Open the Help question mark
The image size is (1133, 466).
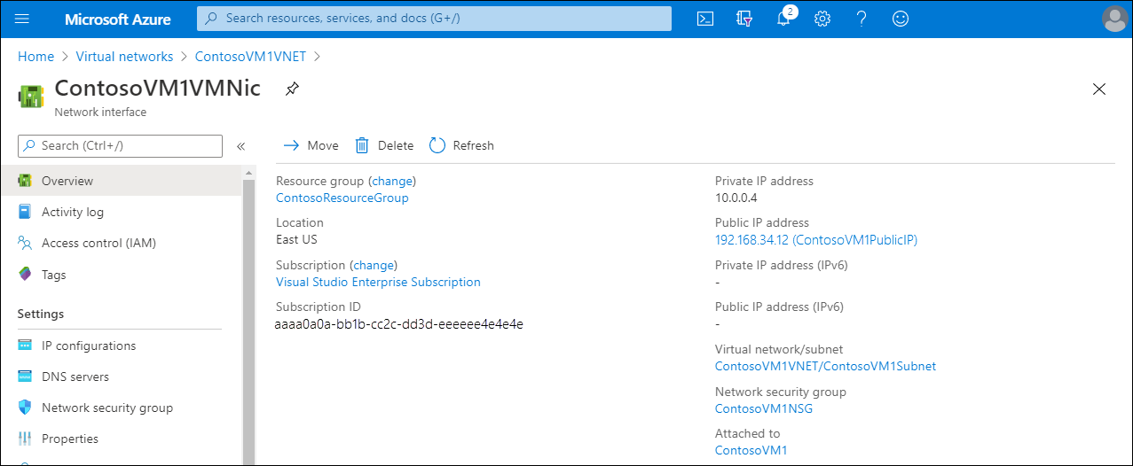(862, 19)
